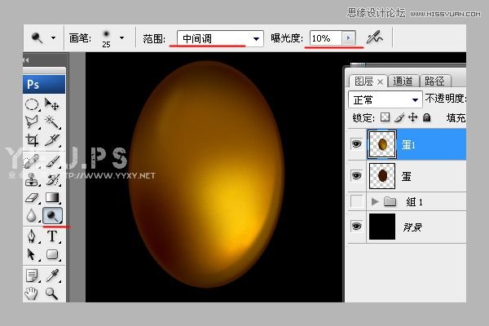Select the Path Selection tool
The image size is (489, 326).
pos(32,254)
